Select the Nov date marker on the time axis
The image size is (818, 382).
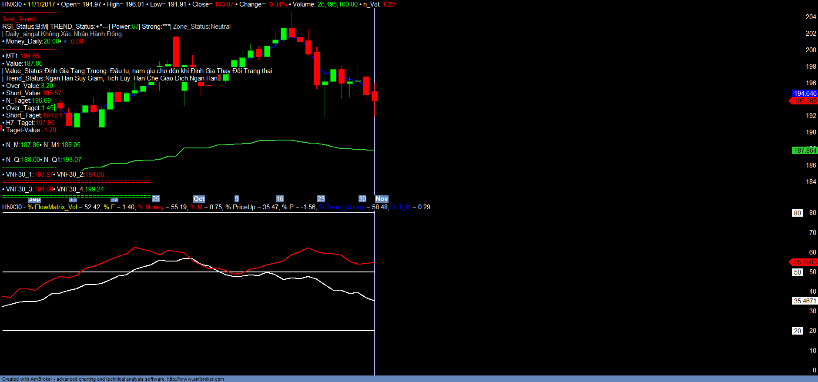pos(382,199)
